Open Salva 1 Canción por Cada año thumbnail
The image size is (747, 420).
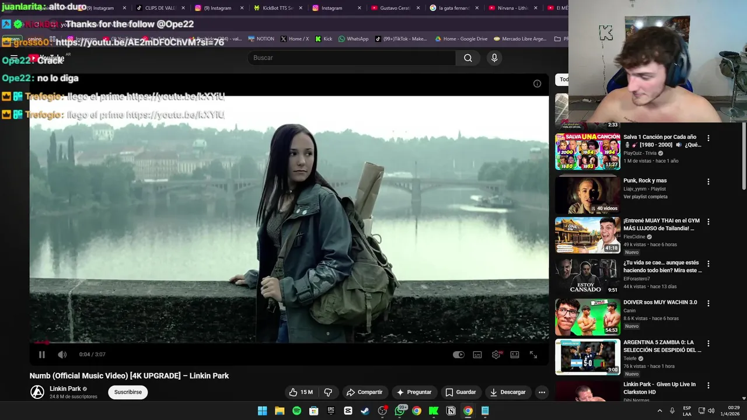pyautogui.click(x=588, y=151)
